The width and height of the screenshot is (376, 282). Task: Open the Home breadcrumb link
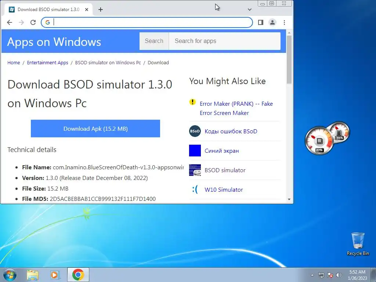pos(14,62)
